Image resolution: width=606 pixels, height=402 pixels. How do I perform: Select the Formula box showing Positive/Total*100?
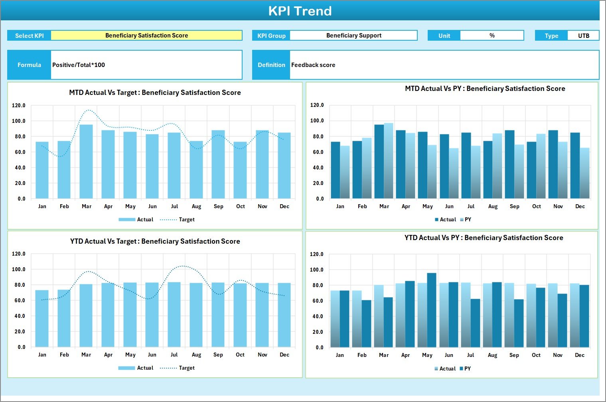[x=146, y=65]
